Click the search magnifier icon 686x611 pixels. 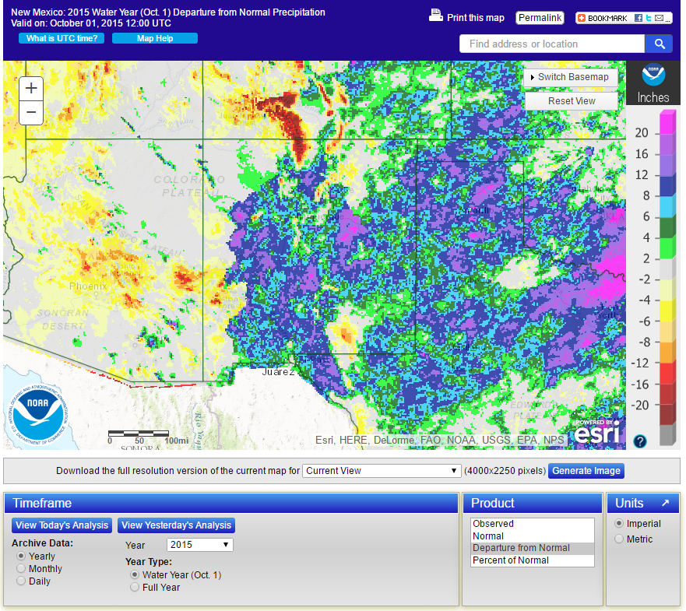tap(659, 44)
